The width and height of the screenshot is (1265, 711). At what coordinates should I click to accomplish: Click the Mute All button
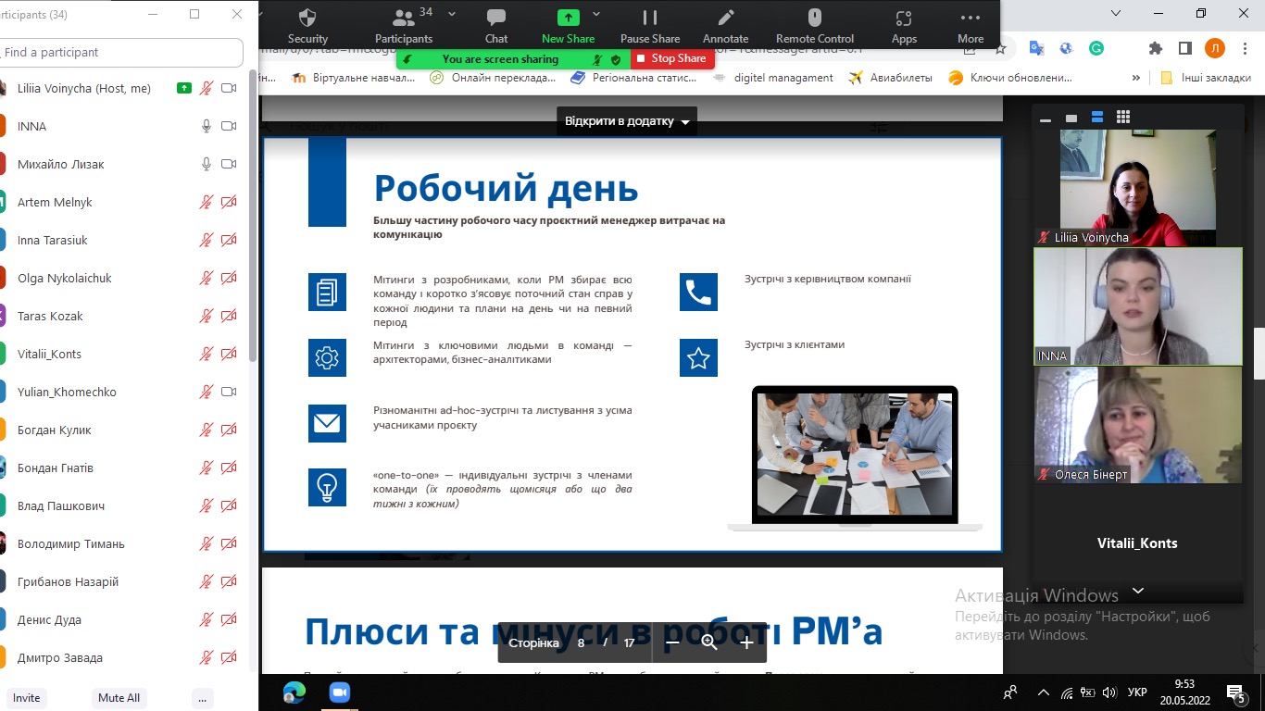pos(119,698)
